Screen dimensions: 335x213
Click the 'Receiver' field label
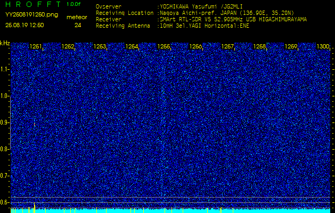[x=109, y=20]
